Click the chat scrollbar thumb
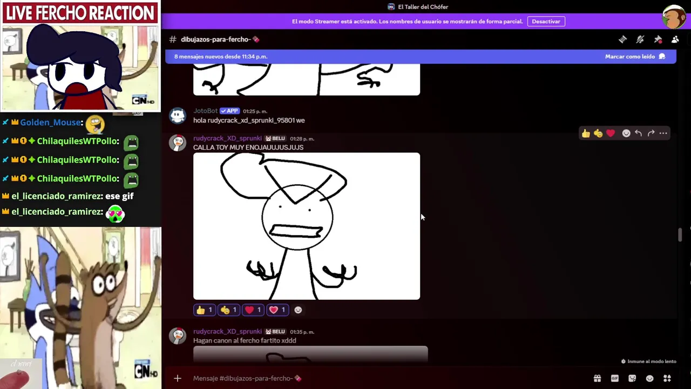 (x=680, y=235)
